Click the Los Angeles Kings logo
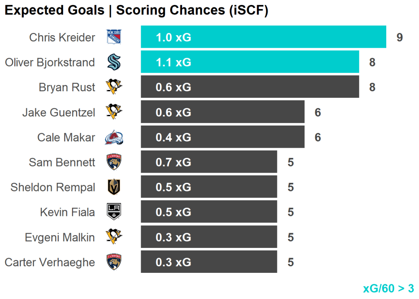The width and height of the screenshot is (419, 299). pyautogui.click(x=114, y=212)
